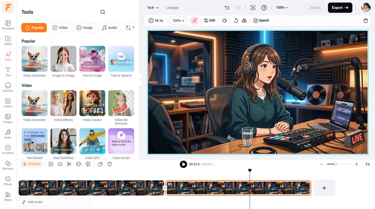Open the clip 100% scale dropdown
This screenshot has width=375, height=209.
[x=178, y=21]
